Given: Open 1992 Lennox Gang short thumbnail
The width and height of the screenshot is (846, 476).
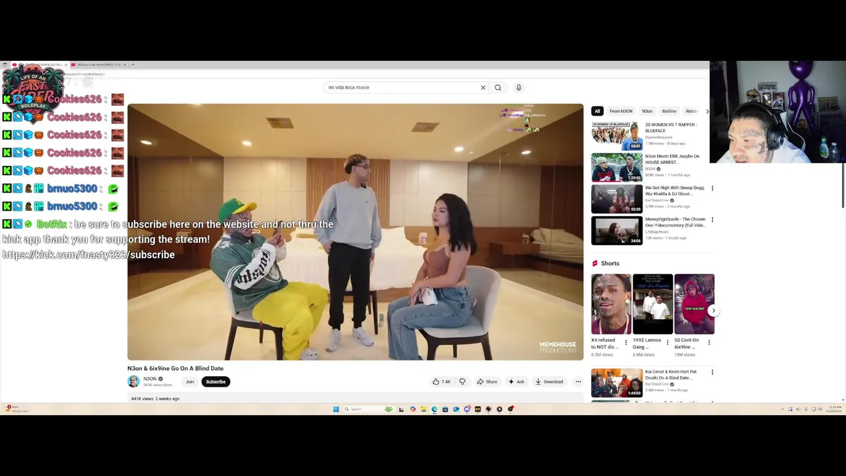Looking at the screenshot, I should [652, 304].
